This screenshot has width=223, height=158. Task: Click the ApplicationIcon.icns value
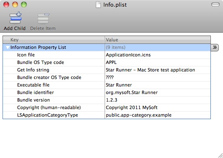pos(128,55)
